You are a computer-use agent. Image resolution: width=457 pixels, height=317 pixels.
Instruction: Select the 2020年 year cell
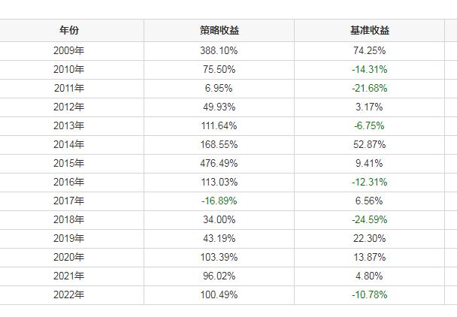[x=69, y=257]
